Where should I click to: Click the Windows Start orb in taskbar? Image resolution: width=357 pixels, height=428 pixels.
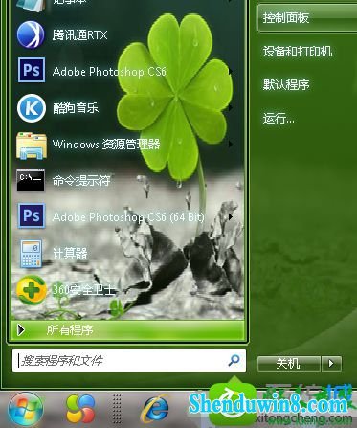(x=26, y=410)
